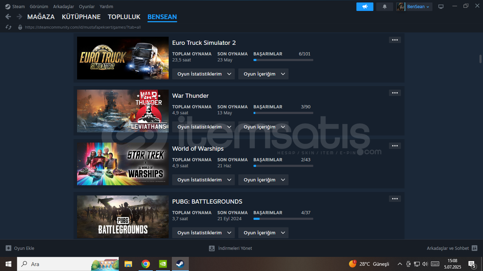Click the Steam taskbar icon
This screenshot has width=483, height=271.
(180, 264)
